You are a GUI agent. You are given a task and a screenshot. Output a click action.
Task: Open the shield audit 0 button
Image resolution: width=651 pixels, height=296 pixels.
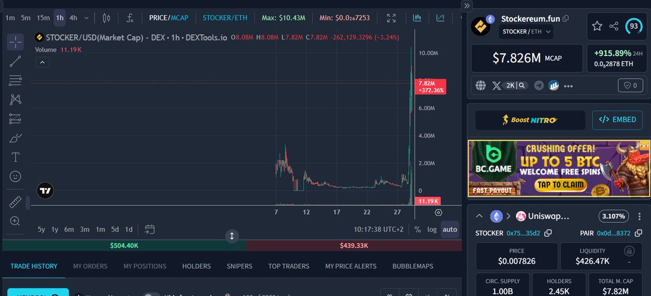[630, 85]
